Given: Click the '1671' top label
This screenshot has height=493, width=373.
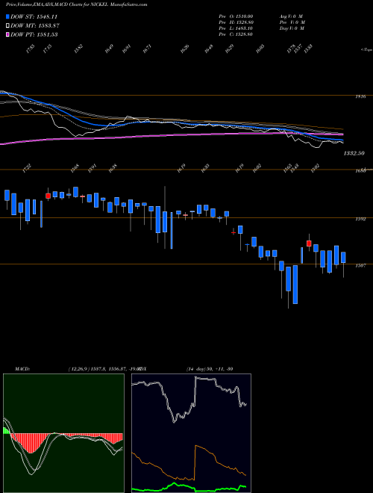Looking at the screenshot, I should [x=147, y=49].
